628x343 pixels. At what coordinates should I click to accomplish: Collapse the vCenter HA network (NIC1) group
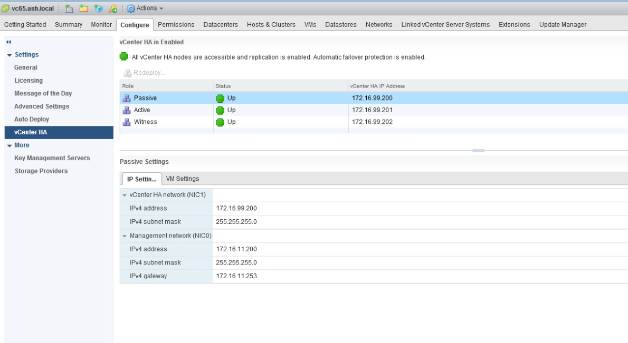coord(125,195)
